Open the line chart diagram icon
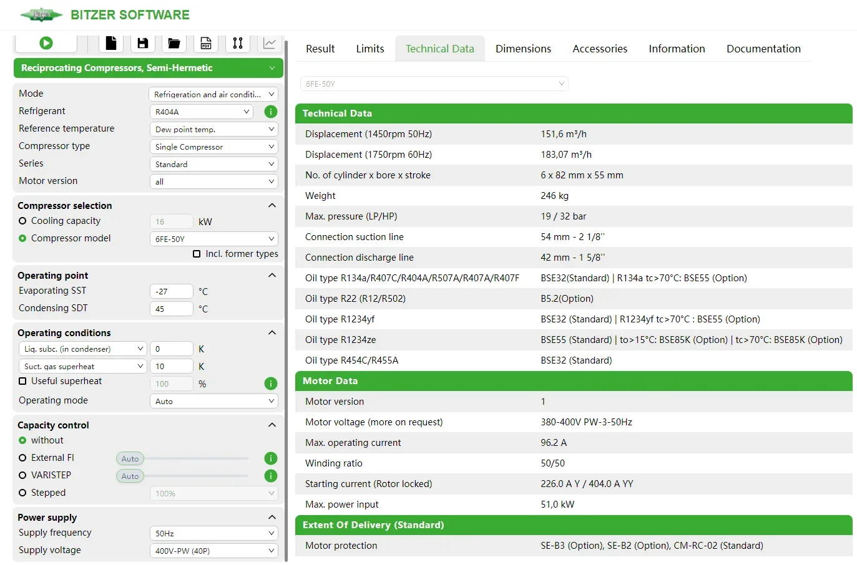 click(270, 43)
